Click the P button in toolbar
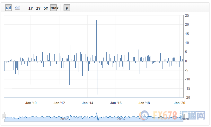Screen dimensions: 211x127 [67, 8]
